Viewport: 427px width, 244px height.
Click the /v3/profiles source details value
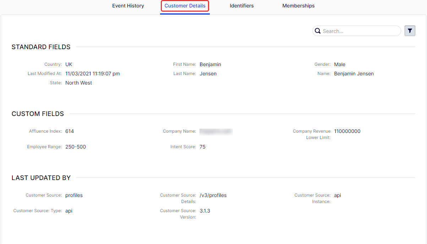[x=213, y=195]
